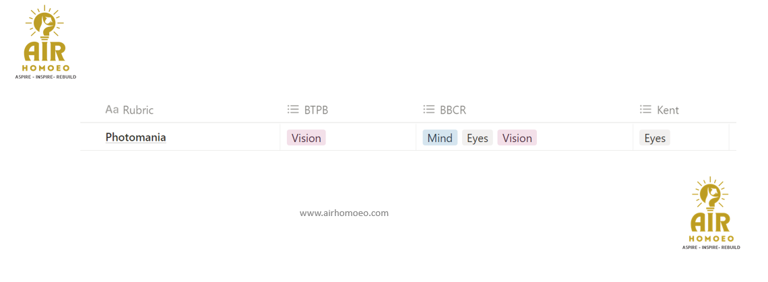Image resolution: width=768 pixels, height=282 pixels.
Task: Click the Aa text-type icon beside Rubric
Action: click(x=112, y=110)
